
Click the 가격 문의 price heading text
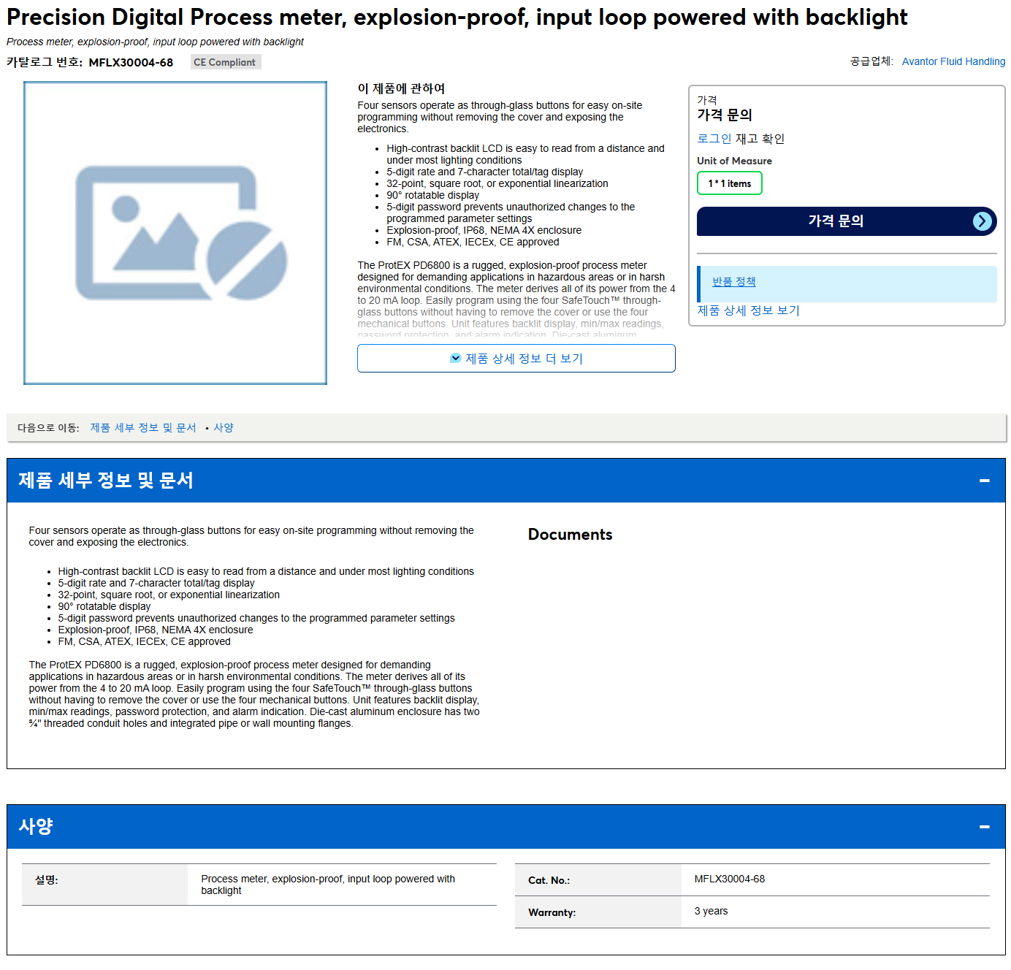725,115
